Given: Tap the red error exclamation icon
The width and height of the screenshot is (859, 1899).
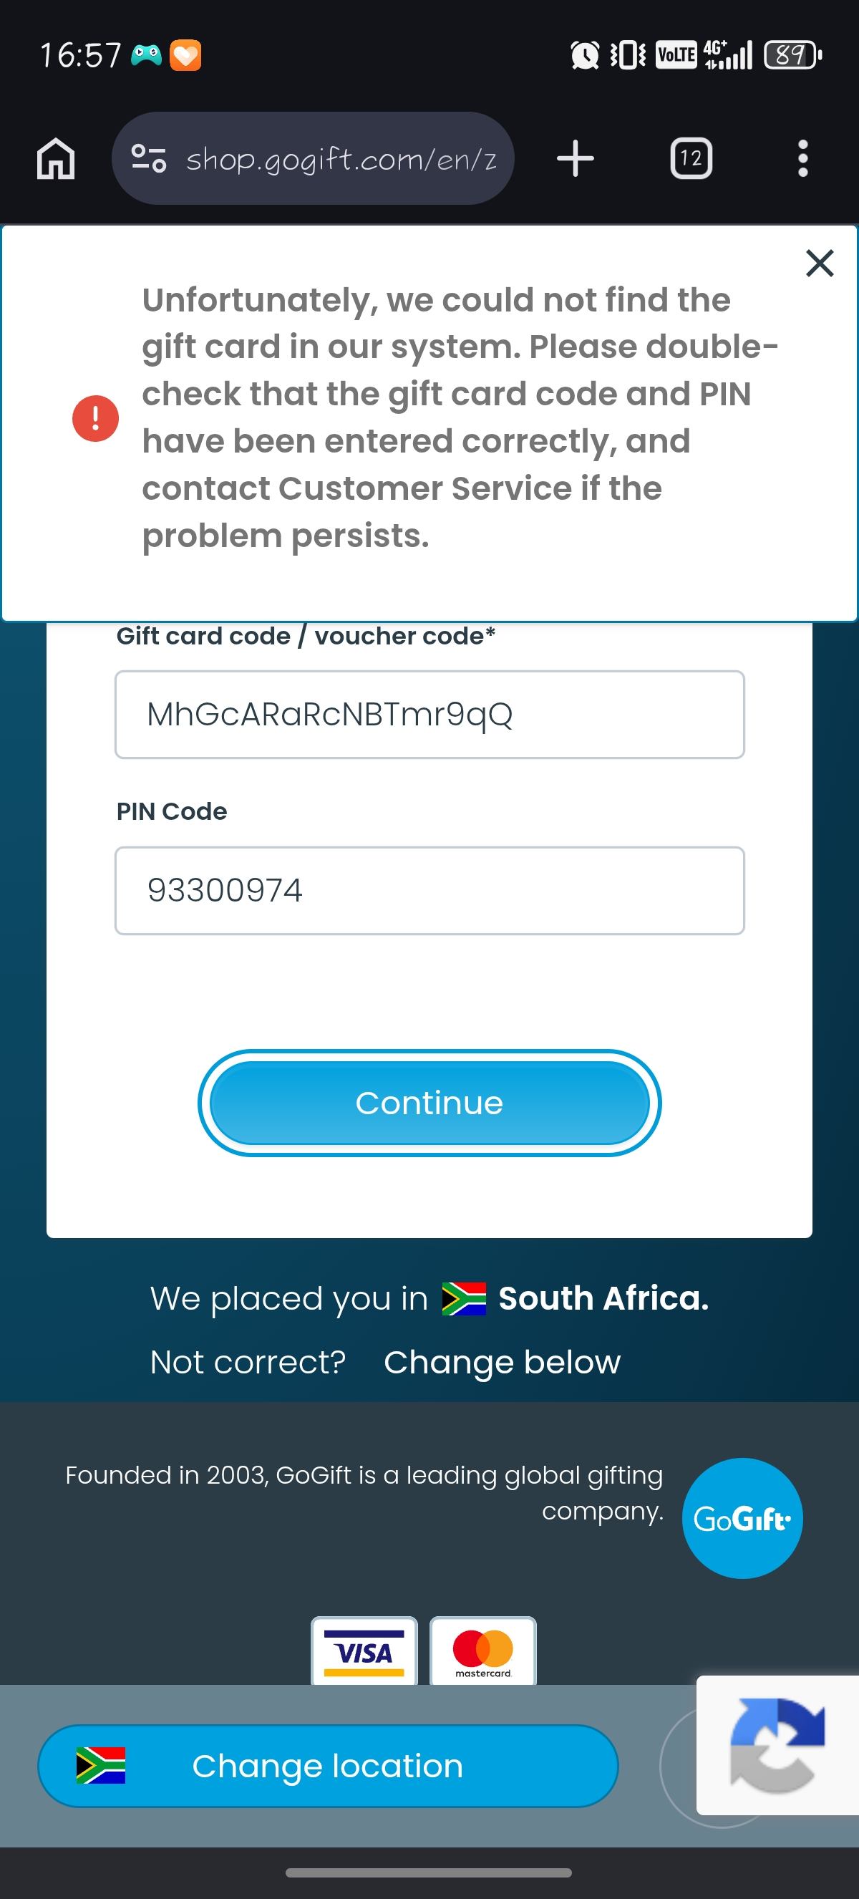Looking at the screenshot, I should click(95, 418).
